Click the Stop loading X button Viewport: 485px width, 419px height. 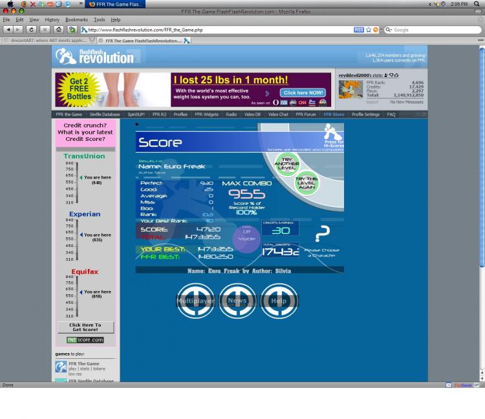coord(45,30)
